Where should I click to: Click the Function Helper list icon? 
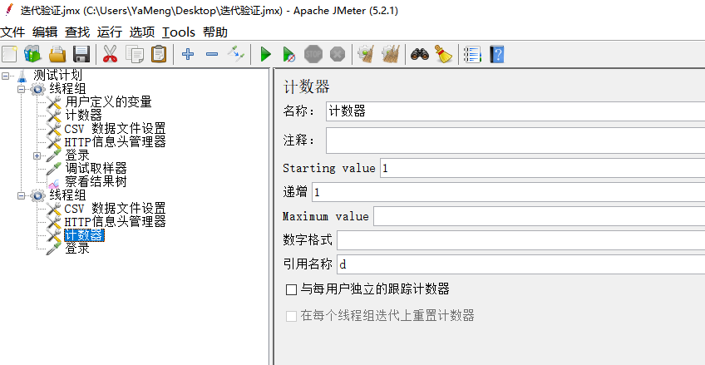(x=472, y=55)
